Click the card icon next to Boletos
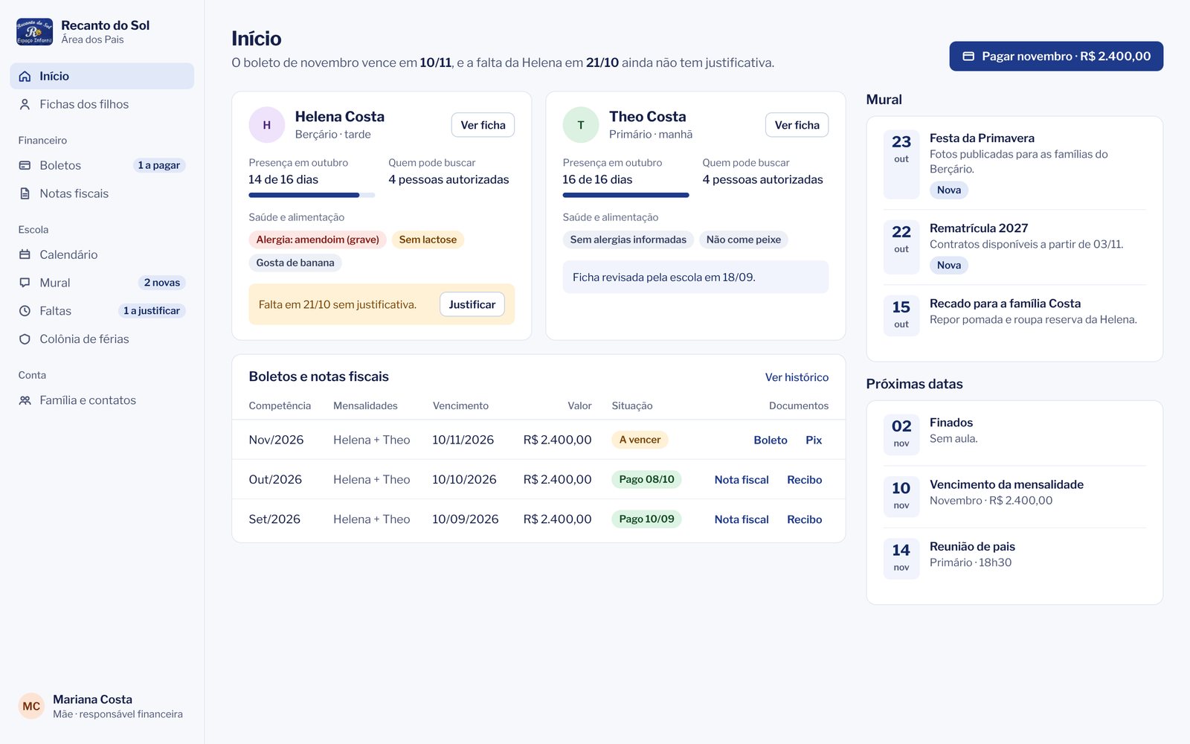 coord(25,165)
